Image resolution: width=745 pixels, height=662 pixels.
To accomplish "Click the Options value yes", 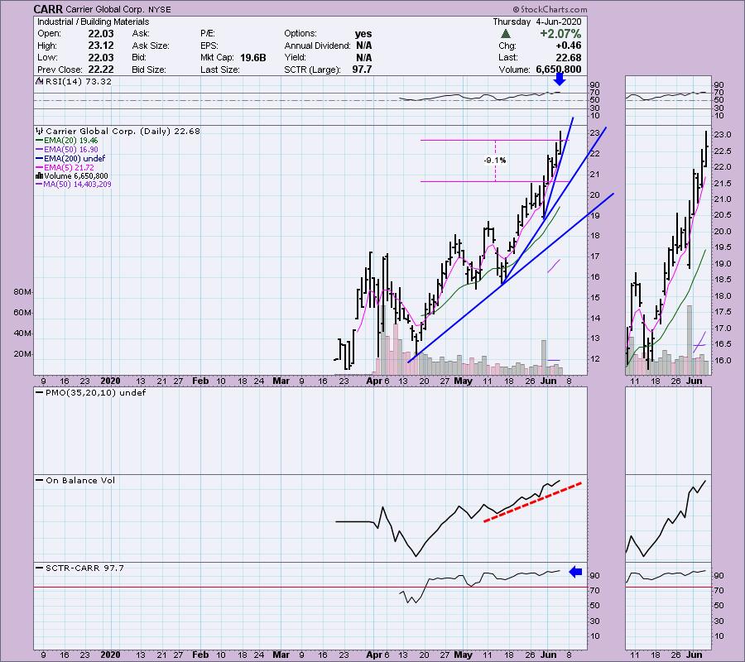I will pos(363,34).
